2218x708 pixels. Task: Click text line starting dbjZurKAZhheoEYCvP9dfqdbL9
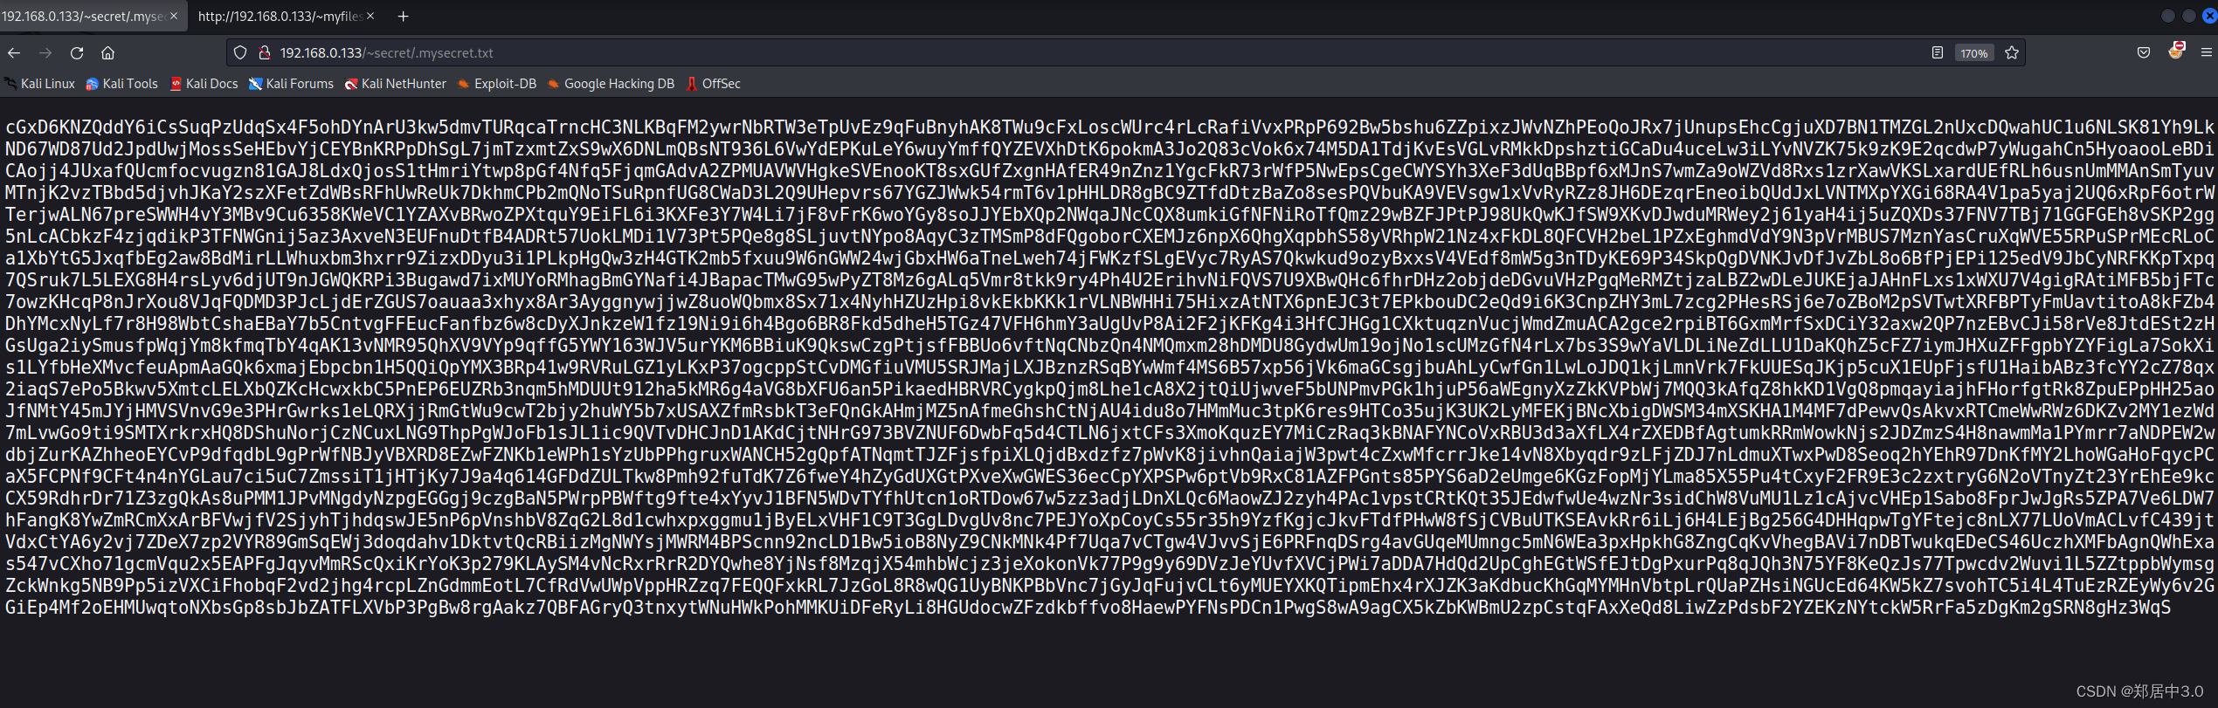click(1109, 454)
